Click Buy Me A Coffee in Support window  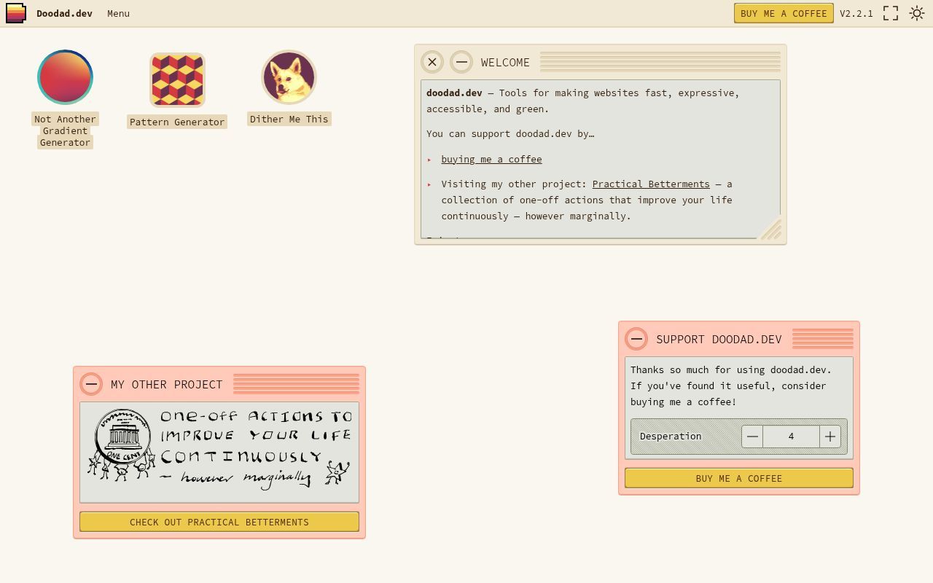click(x=739, y=478)
